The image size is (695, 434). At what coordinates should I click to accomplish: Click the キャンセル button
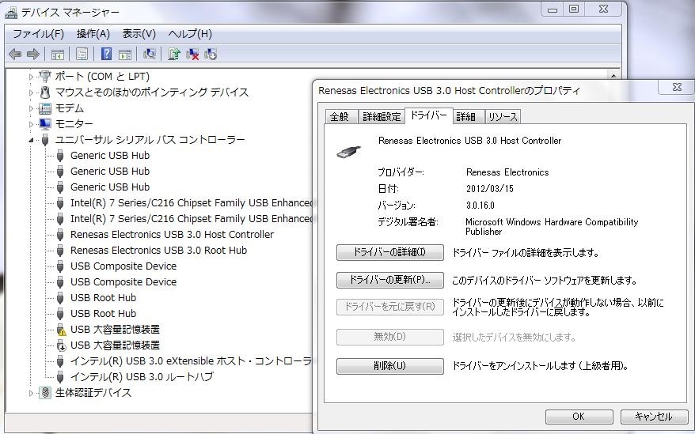pyautogui.click(x=654, y=417)
